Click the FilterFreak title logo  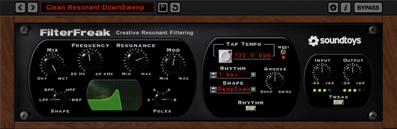click(75, 33)
